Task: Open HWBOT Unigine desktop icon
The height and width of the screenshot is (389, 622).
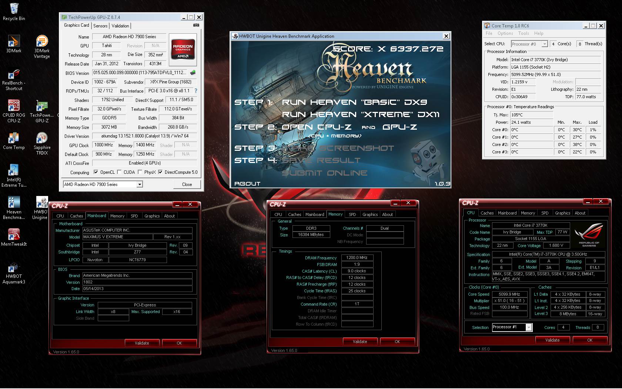Action: pos(40,207)
